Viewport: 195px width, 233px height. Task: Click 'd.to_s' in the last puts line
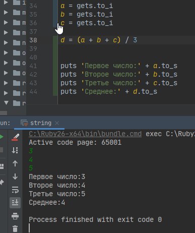145,92
